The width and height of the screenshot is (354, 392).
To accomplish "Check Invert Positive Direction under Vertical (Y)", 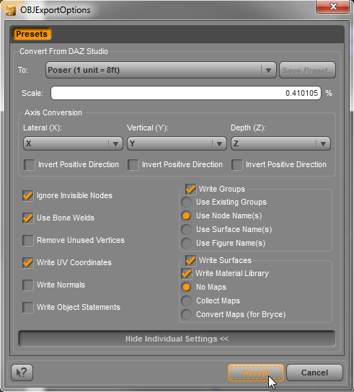I will (133, 165).
